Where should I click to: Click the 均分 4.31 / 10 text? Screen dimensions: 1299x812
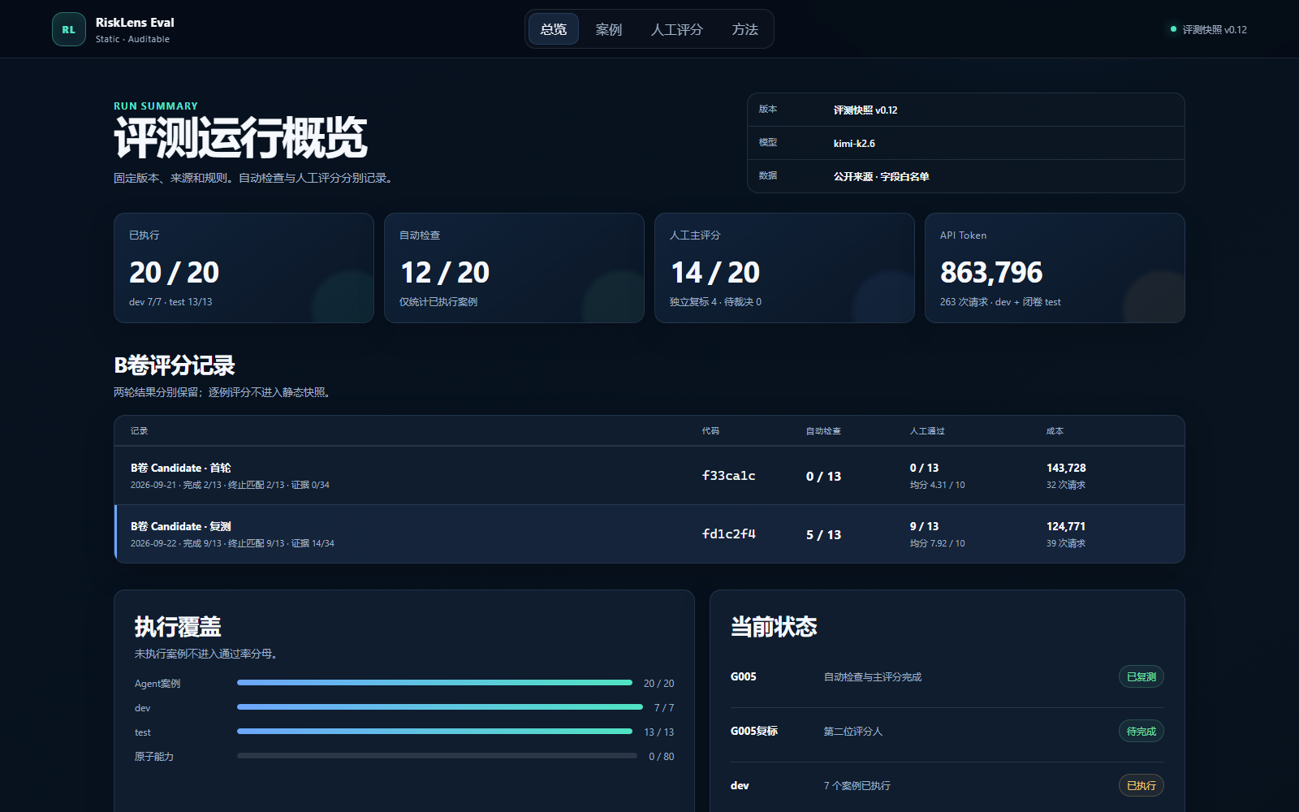(938, 485)
